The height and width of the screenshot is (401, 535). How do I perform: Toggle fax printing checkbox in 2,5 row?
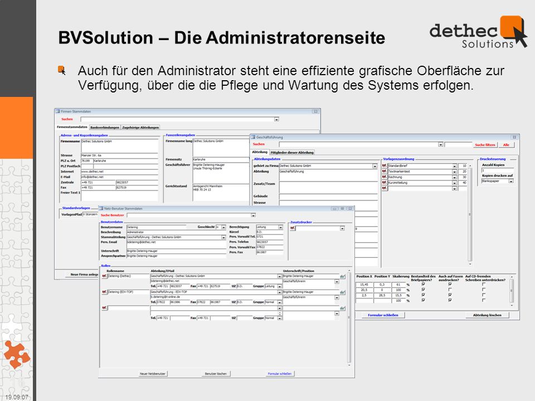point(450,295)
